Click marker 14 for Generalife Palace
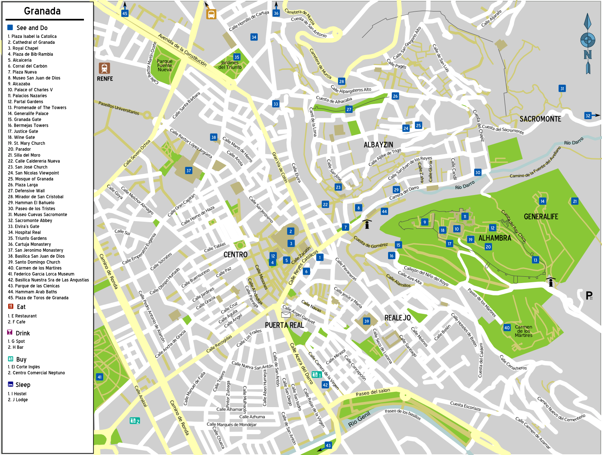 [x=543, y=201]
